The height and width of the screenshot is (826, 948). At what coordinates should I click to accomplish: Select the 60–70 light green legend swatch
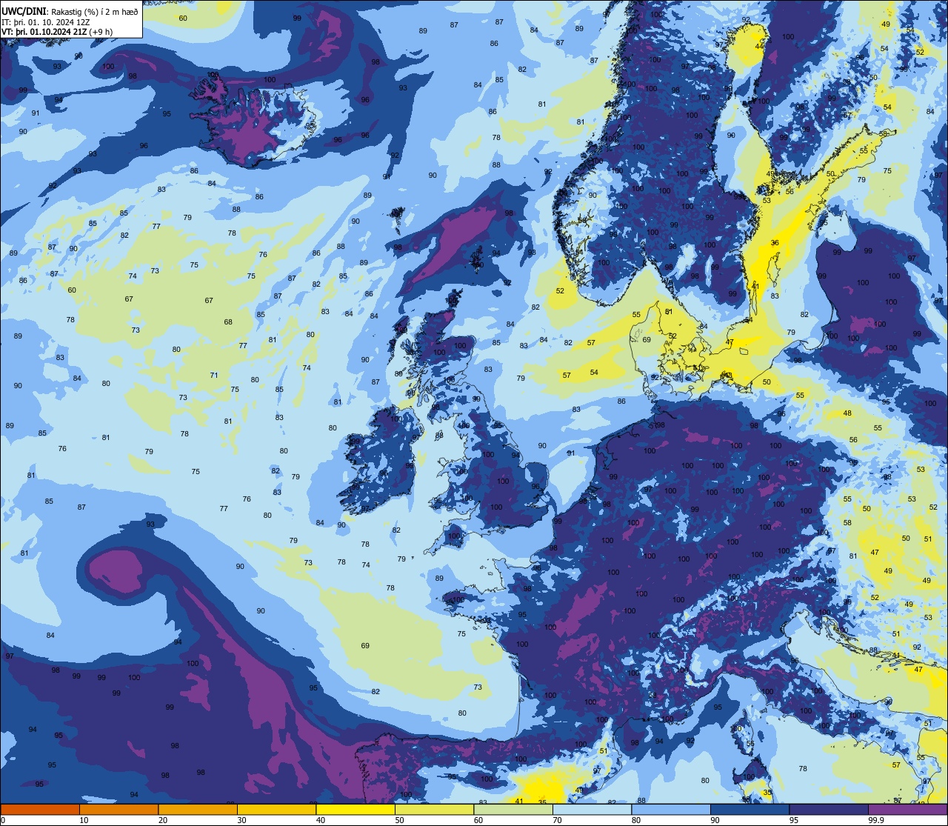pos(513,809)
